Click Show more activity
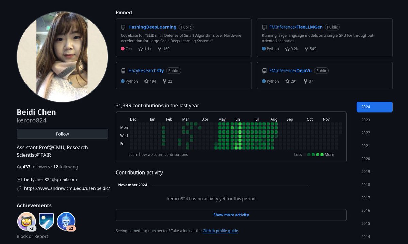408x244 pixels. (x=231, y=215)
